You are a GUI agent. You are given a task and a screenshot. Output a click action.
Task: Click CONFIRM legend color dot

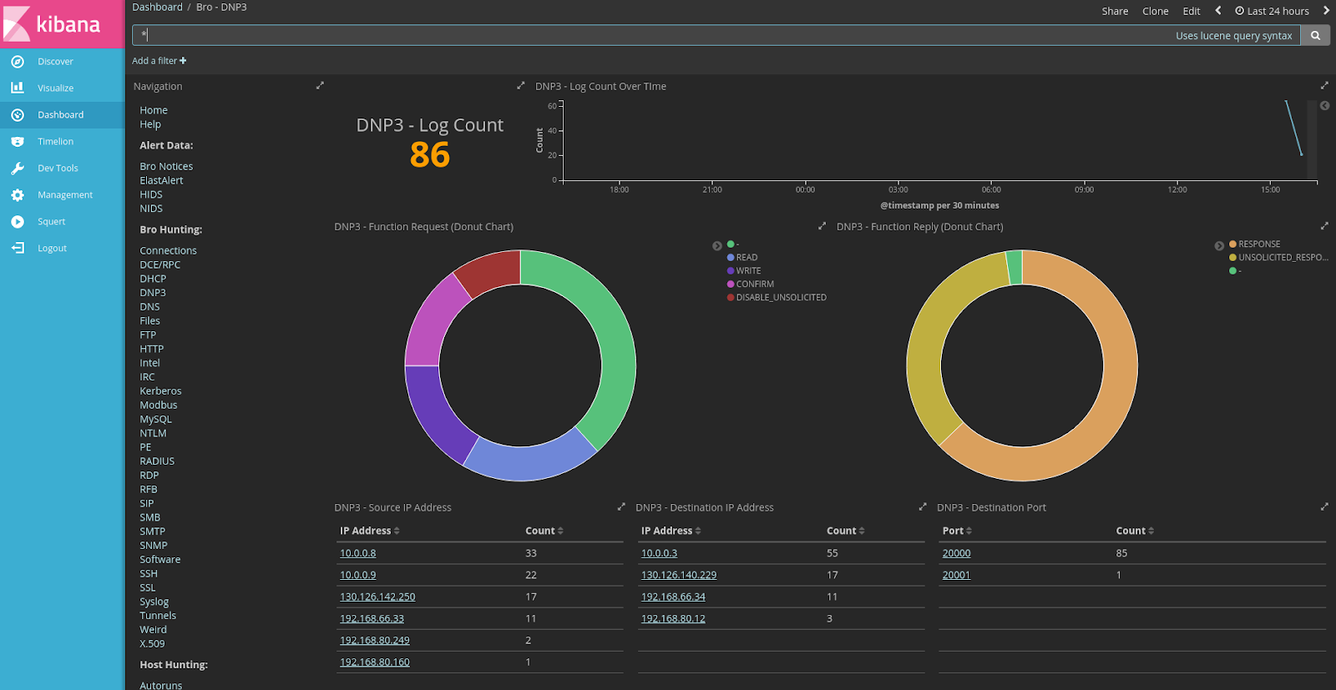pyautogui.click(x=731, y=285)
